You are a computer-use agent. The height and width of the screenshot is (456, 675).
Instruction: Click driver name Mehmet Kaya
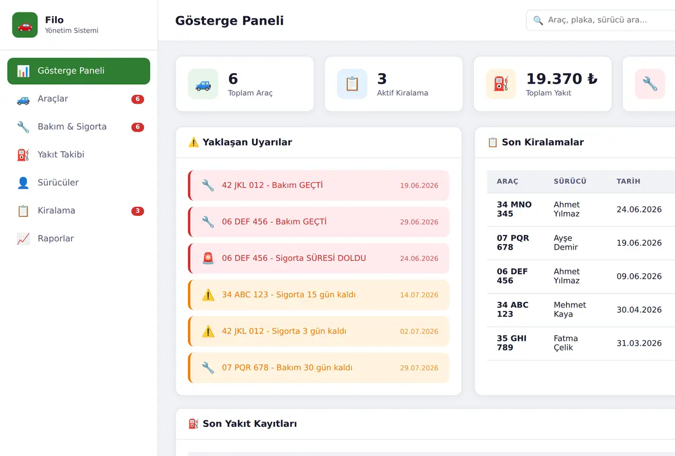point(570,310)
